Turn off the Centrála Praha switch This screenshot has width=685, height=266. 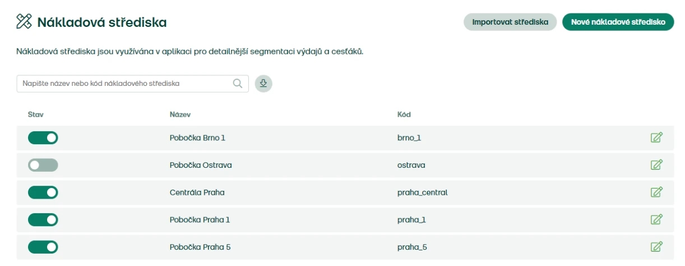[43, 192]
